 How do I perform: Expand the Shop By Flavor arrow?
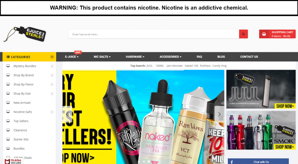click(52, 85)
